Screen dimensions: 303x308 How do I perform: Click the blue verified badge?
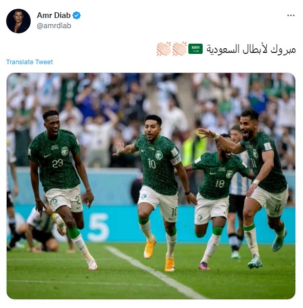(77, 15)
